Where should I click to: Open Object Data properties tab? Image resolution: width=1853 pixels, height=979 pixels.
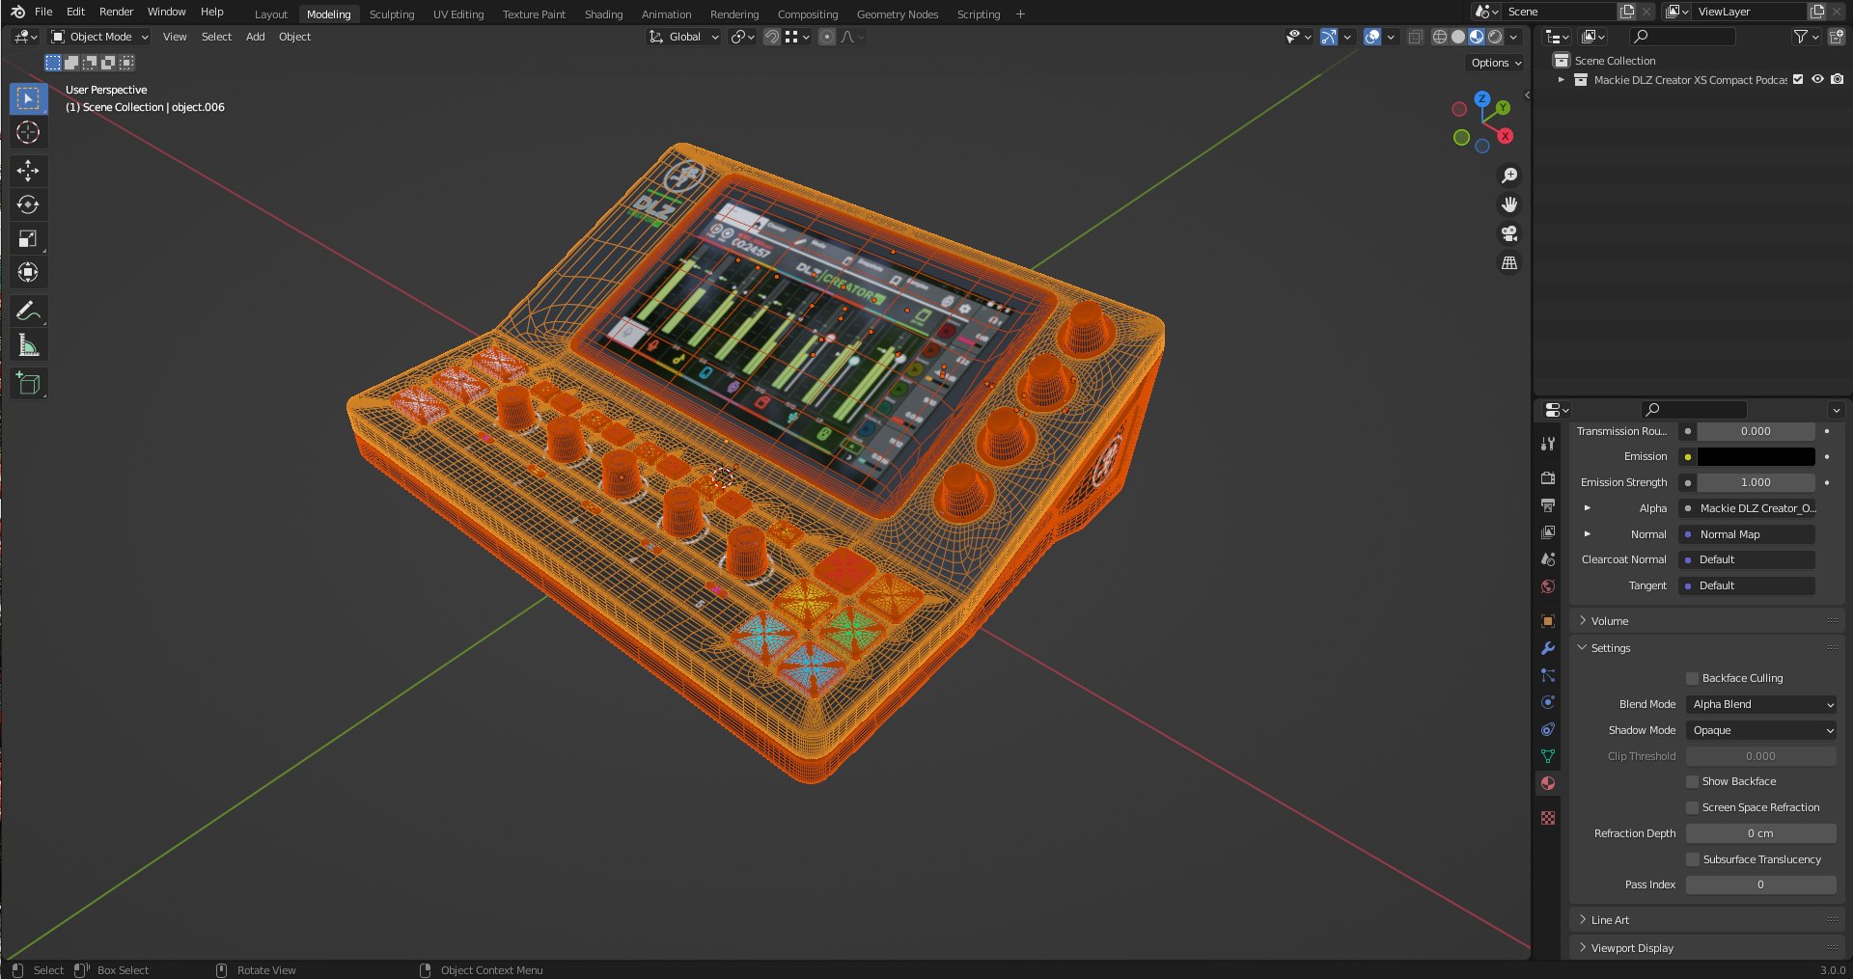click(1548, 756)
